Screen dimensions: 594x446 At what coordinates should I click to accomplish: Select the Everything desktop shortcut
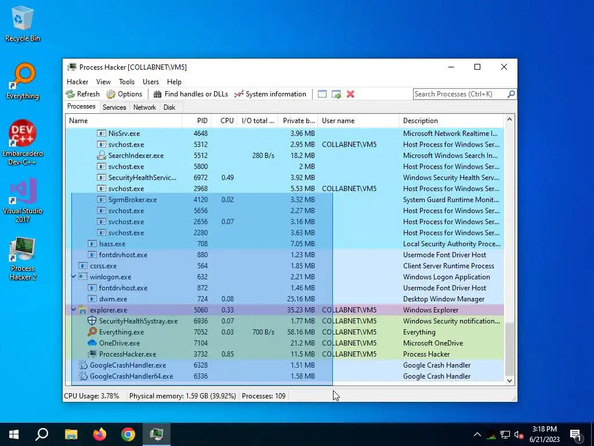[x=23, y=81]
